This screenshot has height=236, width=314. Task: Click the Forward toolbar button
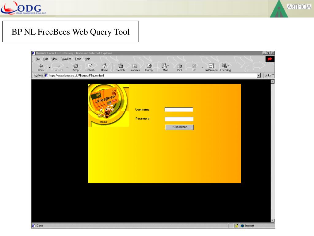pyautogui.click(x=58, y=68)
